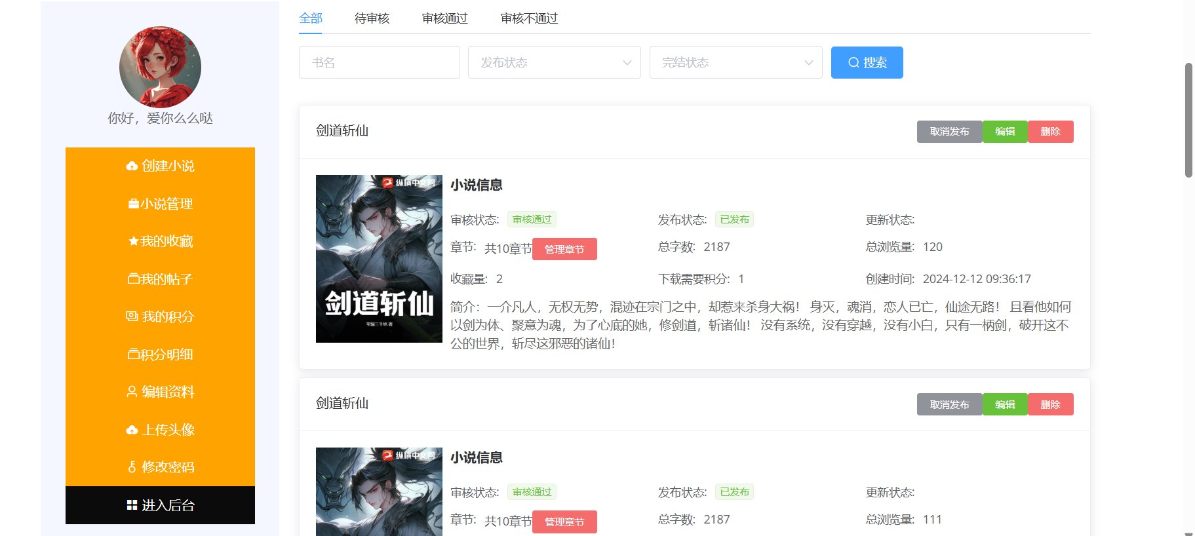1195x536 pixels.
Task: Click 编辑 on the second 剑道斩仙 card
Action: 1005,404
